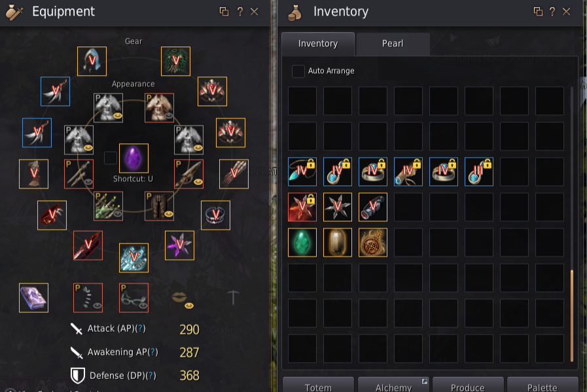Pop out the Equipment window

click(x=224, y=12)
